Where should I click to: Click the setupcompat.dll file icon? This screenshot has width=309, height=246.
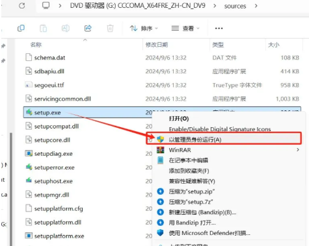(x=29, y=126)
